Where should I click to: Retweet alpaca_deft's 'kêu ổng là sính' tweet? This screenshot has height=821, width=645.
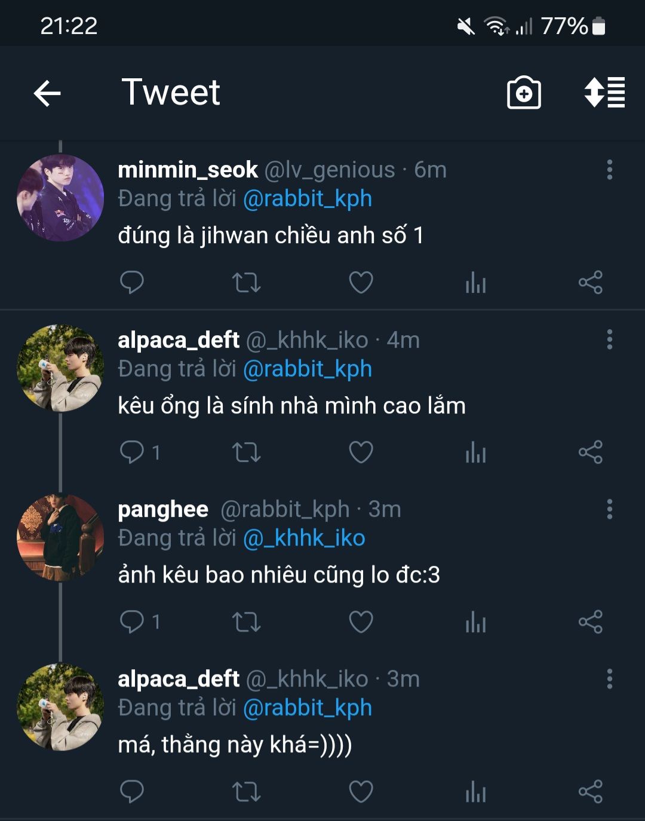click(246, 452)
